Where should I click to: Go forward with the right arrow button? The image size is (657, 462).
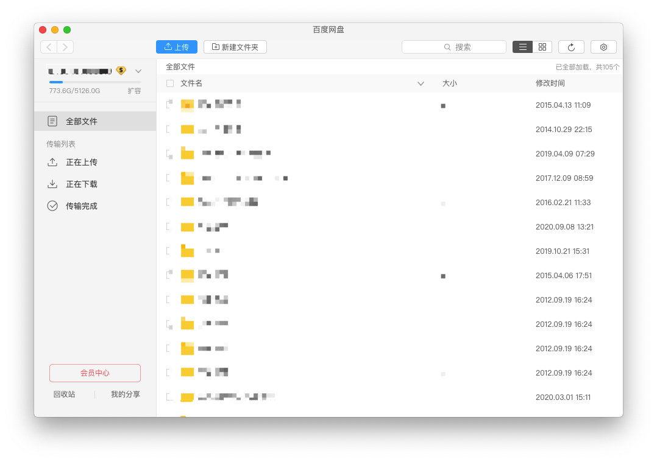pyautogui.click(x=65, y=47)
